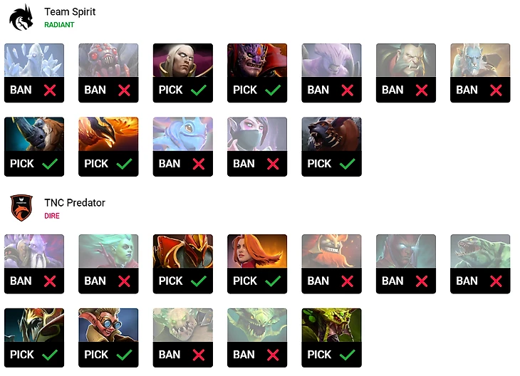Click the Venomancer picked hero portrait
Screen dimensions: 520x376
pyautogui.click(x=331, y=325)
